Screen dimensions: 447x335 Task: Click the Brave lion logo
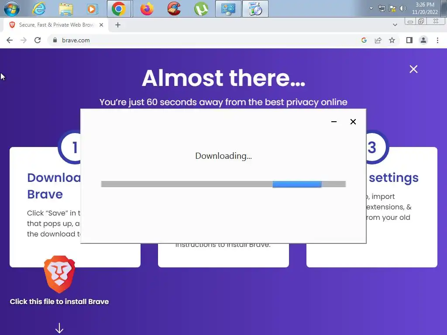pos(59,274)
